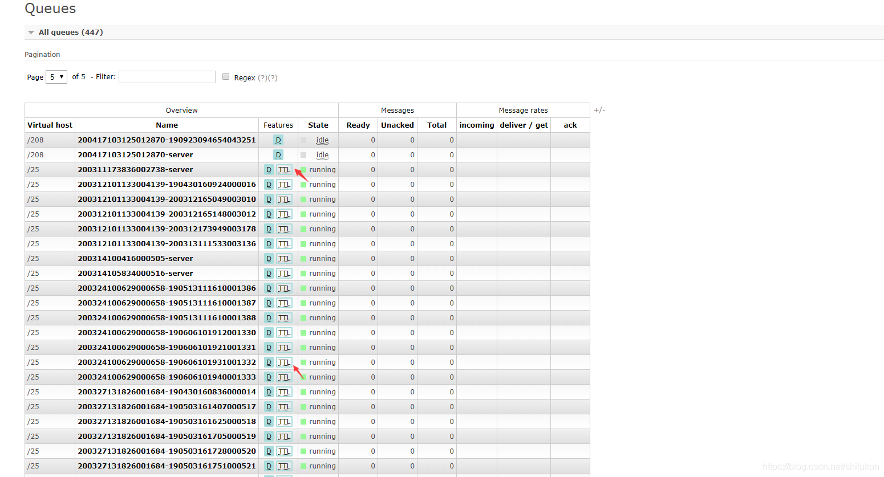Click D badge for queue ending 40001333
The height and width of the screenshot is (477, 884).
point(269,377)
